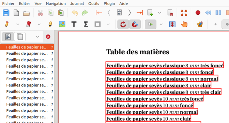Open the shape type dropdown arrow
This screenshot has height=123, width=229.
tap(108, 24)
